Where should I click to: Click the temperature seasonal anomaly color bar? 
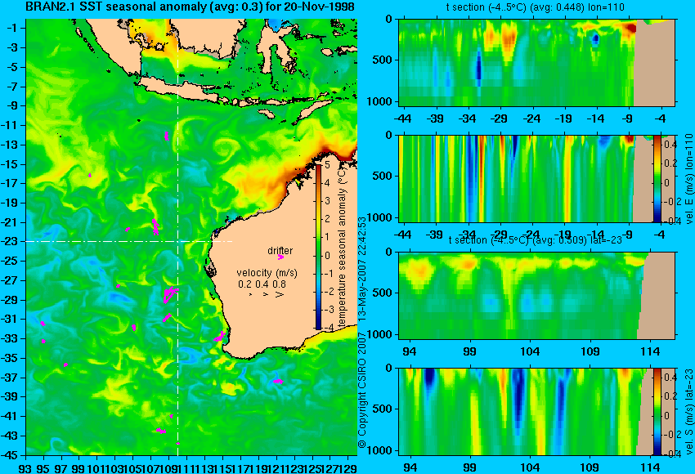[319, 247]
